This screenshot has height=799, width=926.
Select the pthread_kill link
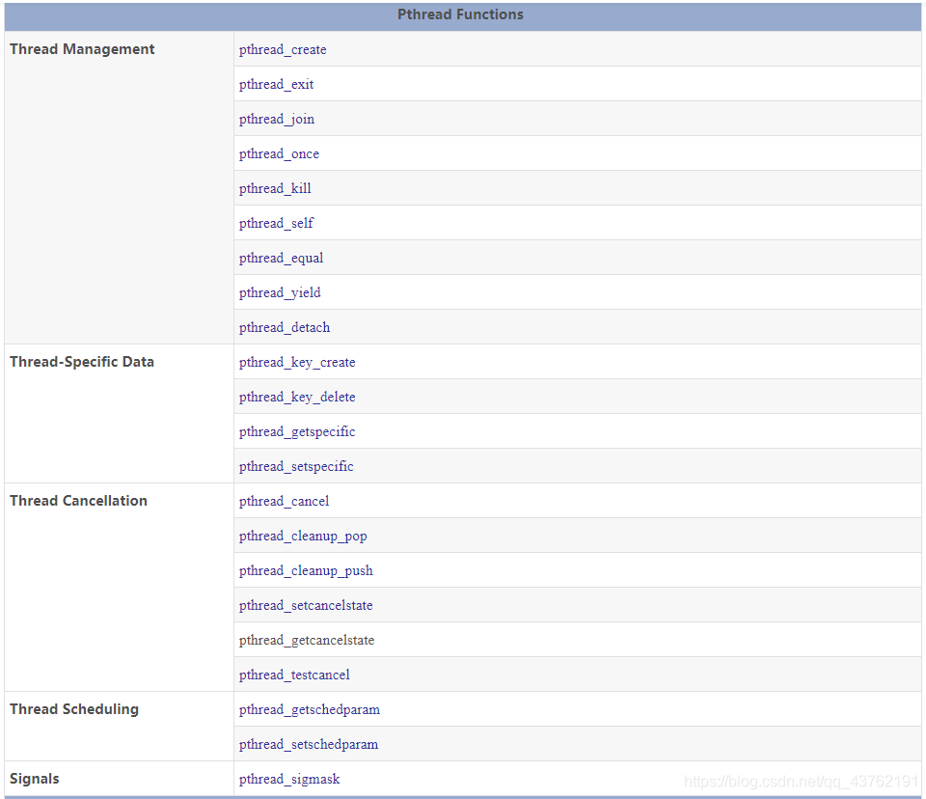click(275, 188)
